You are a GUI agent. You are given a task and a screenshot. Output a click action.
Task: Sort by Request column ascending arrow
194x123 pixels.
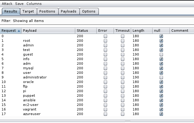coord(19,31)
